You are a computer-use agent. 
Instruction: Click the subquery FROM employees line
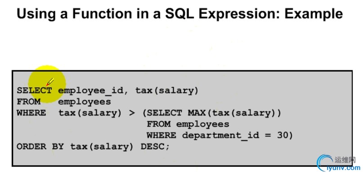tap(188, 124)
